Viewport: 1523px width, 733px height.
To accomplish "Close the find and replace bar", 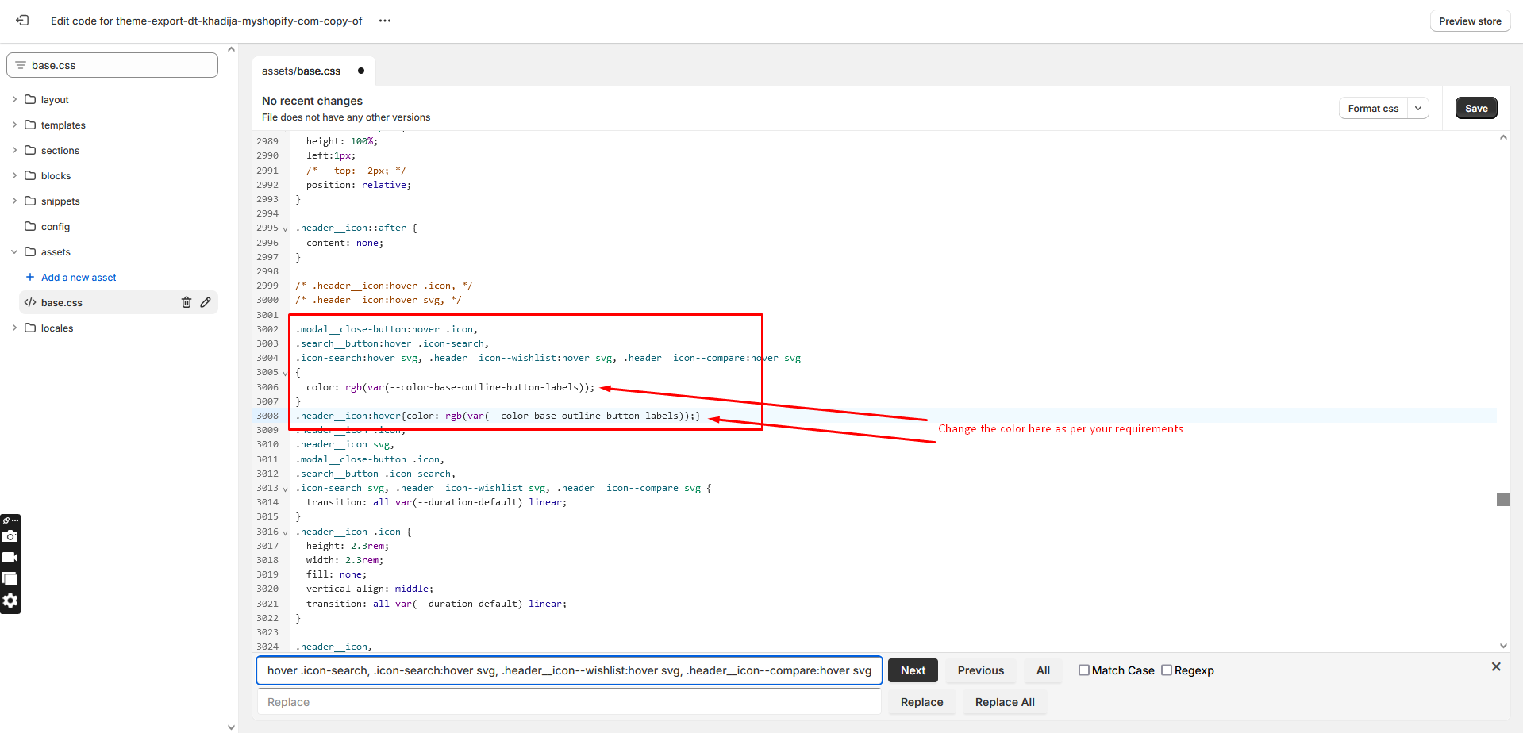I will tap(1496, 666).
